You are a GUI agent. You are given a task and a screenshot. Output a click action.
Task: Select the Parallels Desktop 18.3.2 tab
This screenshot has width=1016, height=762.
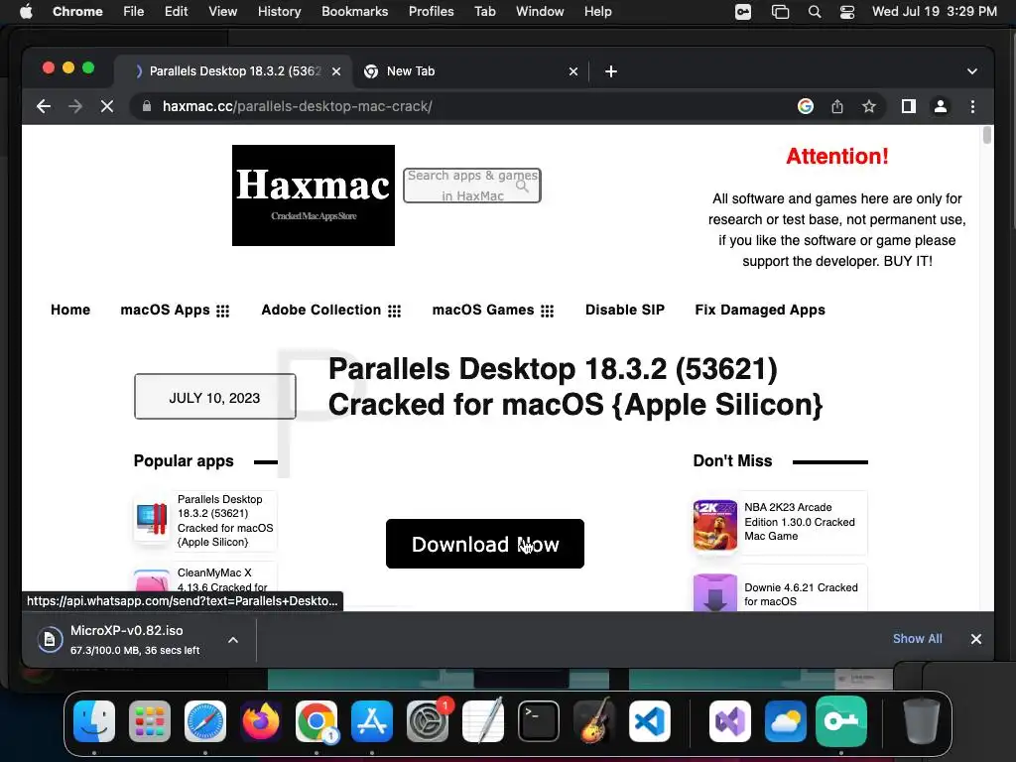coord(234,71)
